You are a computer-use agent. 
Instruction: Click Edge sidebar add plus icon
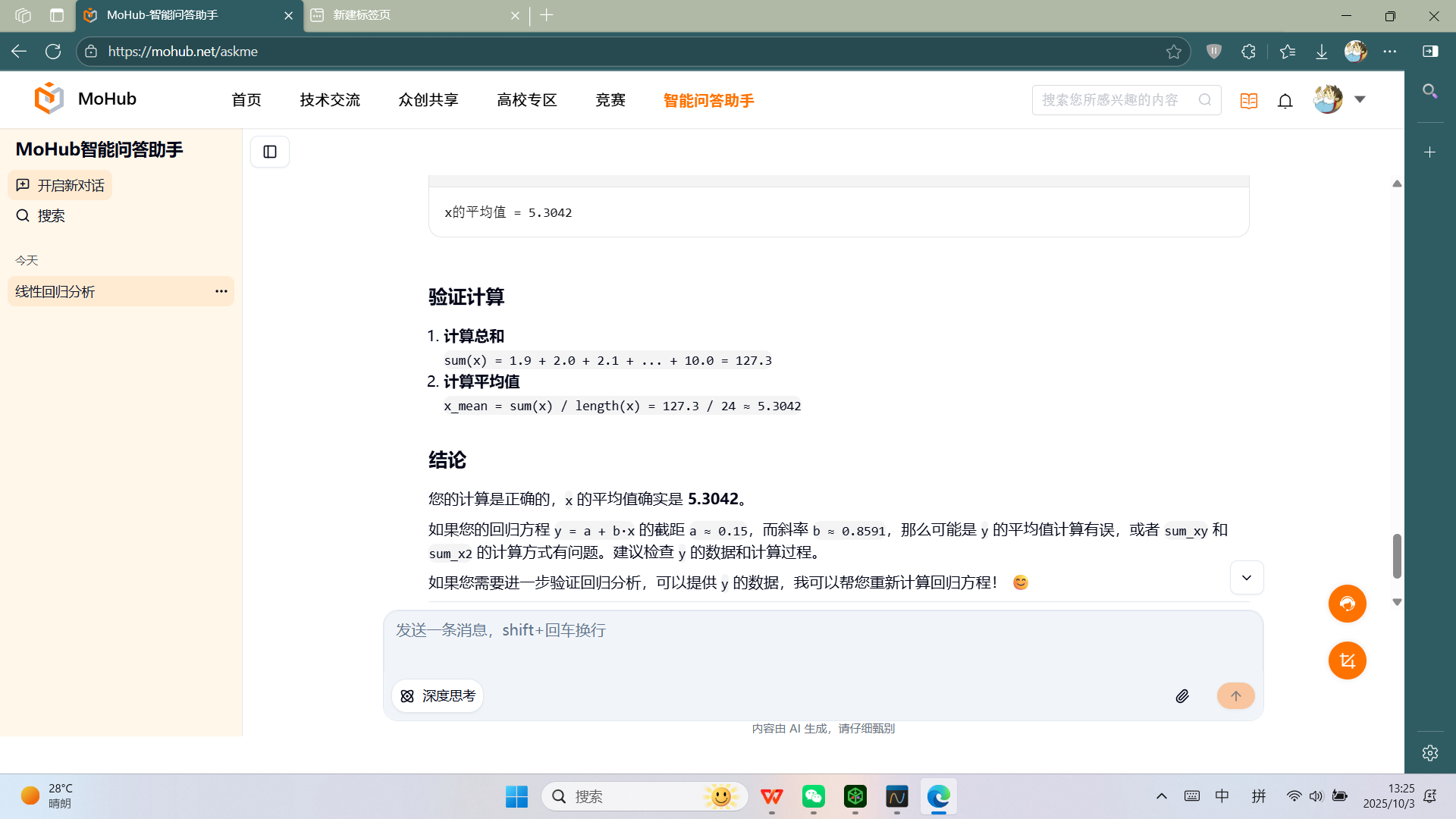[x=1430, y=152]
